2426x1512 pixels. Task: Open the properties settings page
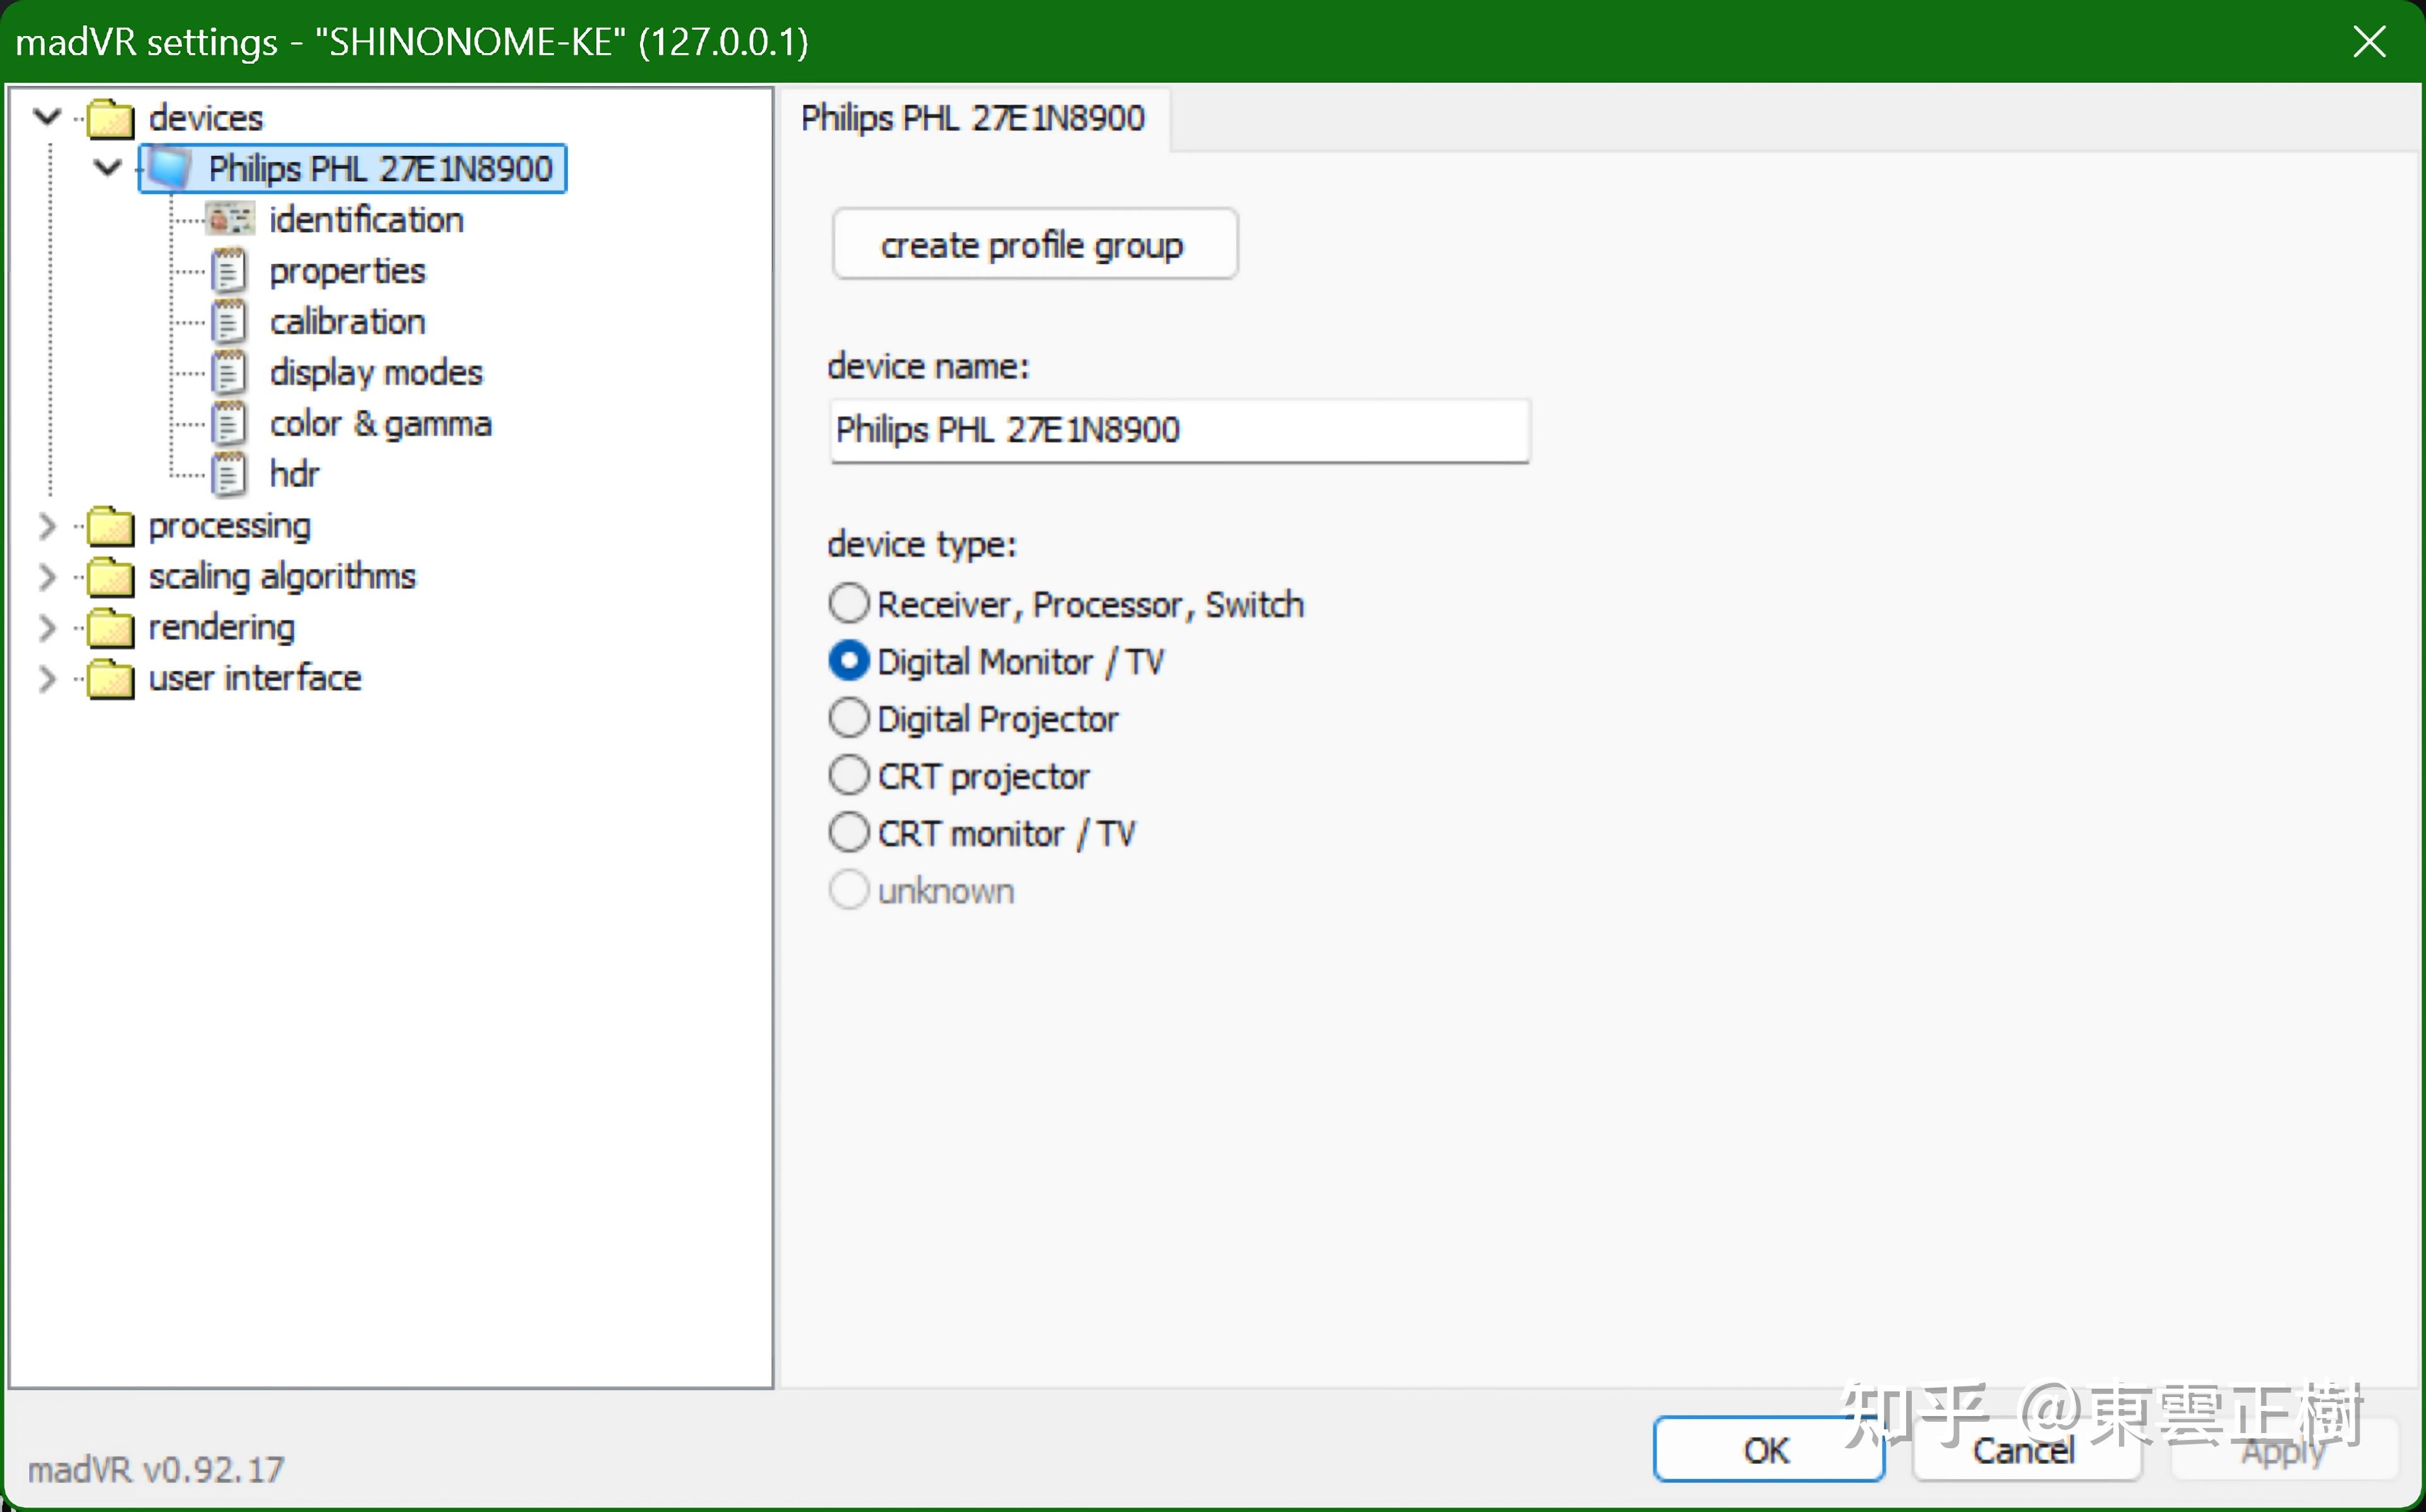pyautogui.click(x=347, y=271)
